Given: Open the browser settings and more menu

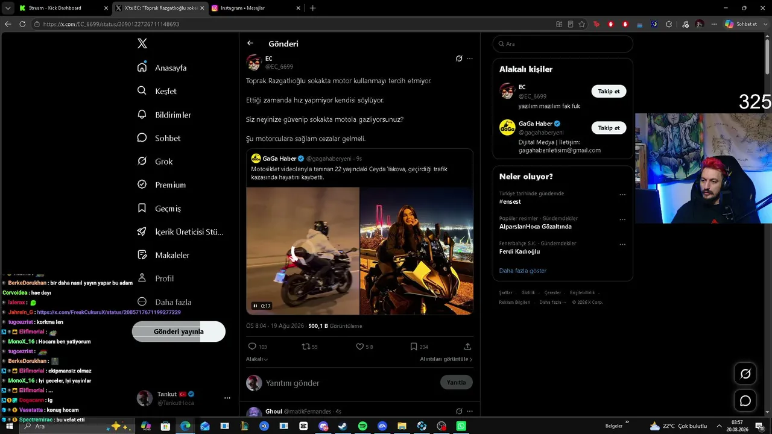Looking at the screenshot, I should point(714,24).
